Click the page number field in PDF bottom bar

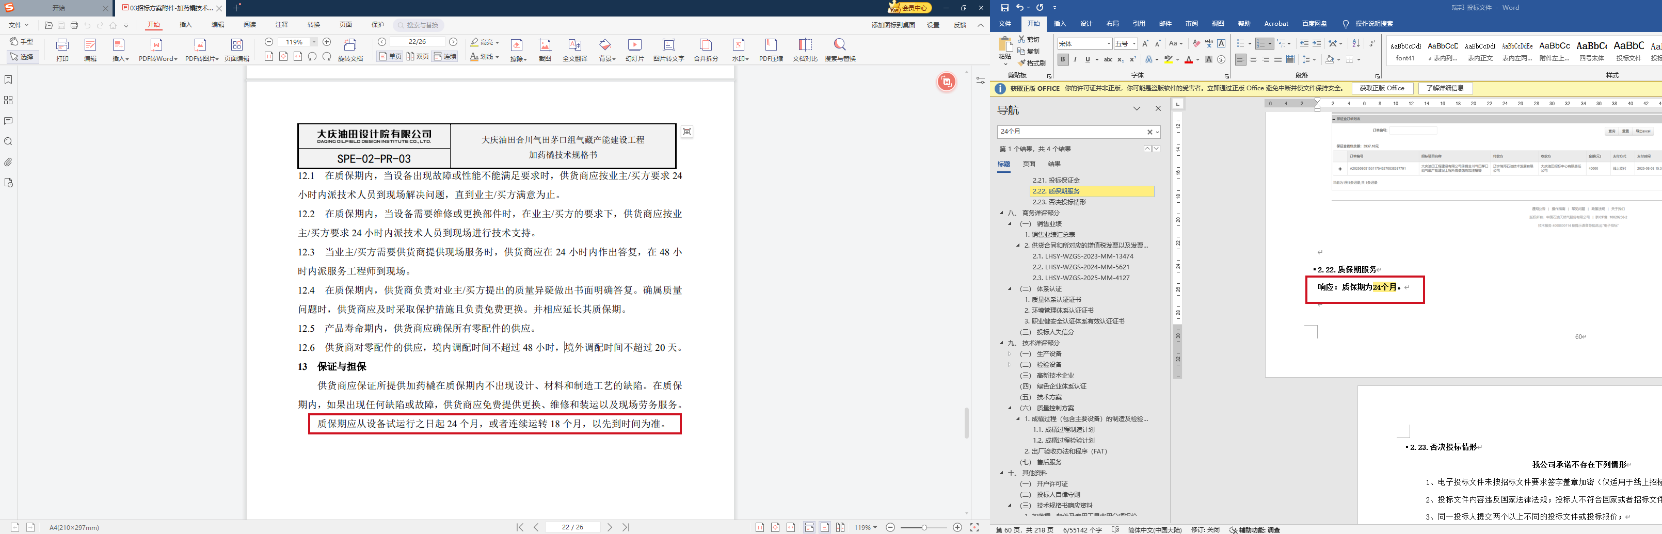click(573, 527)
